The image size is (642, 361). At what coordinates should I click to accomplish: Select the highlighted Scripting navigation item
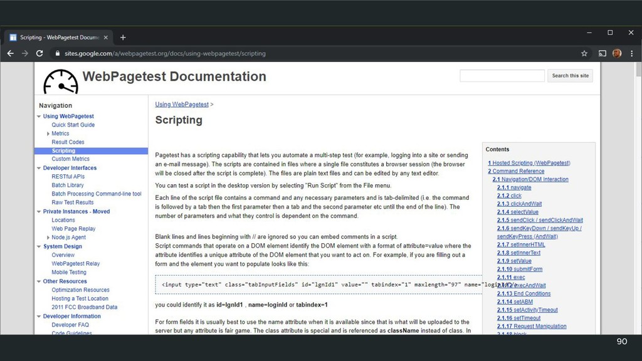(92, 150)
